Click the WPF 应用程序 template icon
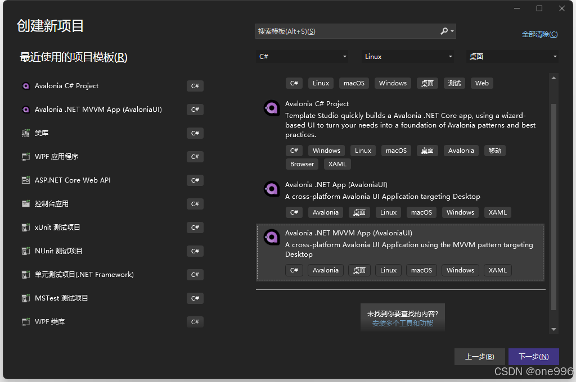 tap(26, 157)
